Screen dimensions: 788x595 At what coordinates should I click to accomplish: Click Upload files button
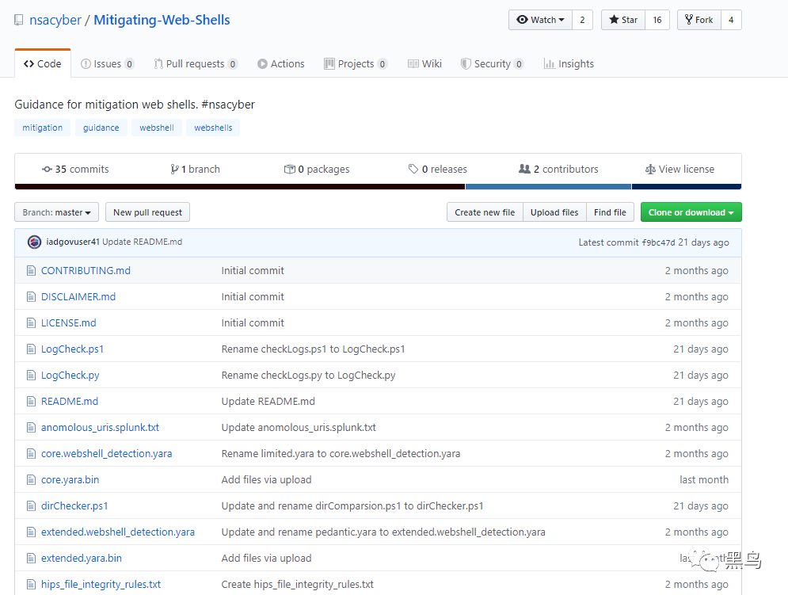(555, 212)
